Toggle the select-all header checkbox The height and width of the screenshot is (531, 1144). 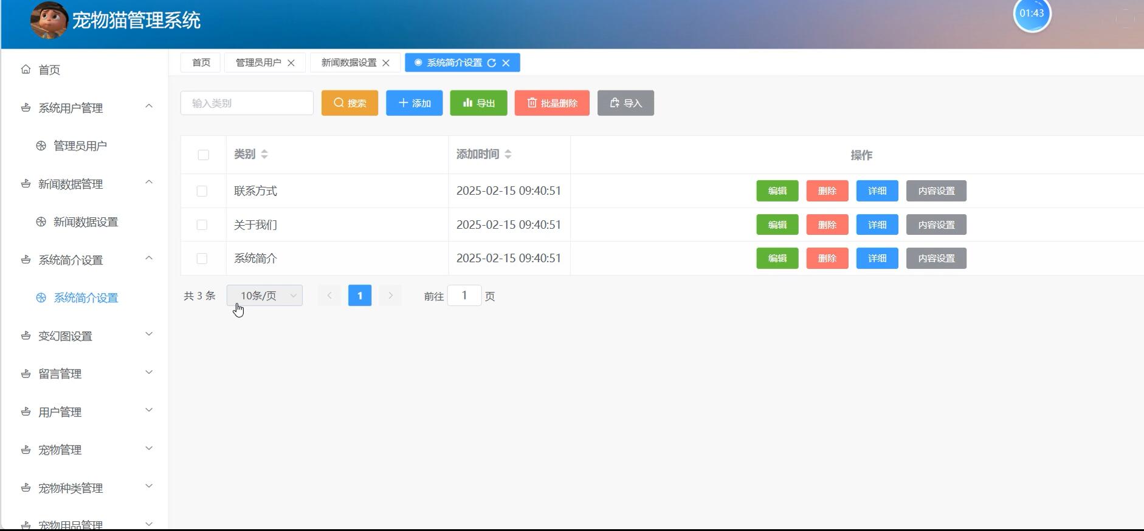203,155
